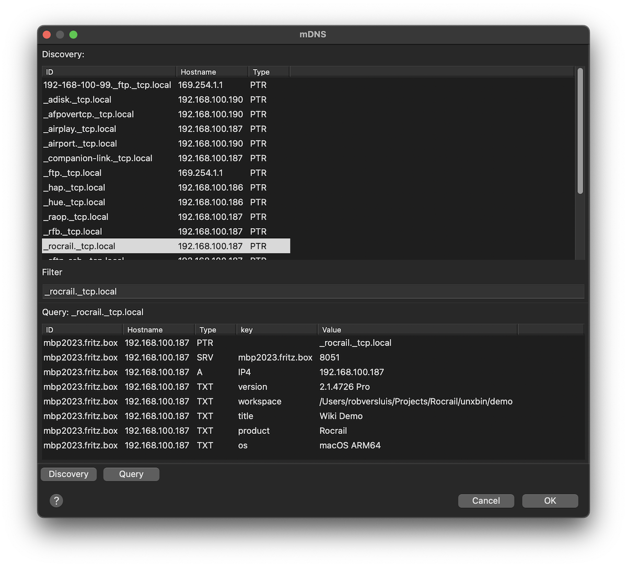Sort Discovery list by Type column
The height and width of the screenshot is (567, 627).
point(268,72)
